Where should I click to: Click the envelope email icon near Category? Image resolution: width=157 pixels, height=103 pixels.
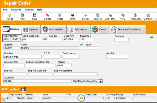(152, 37)
